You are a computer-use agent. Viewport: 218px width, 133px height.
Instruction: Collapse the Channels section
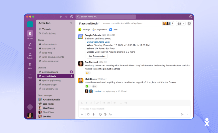pos(42,68)
